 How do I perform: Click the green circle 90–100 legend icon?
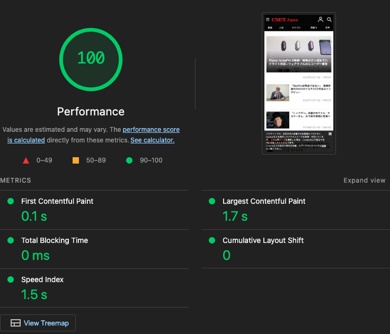tap(129, 160)
